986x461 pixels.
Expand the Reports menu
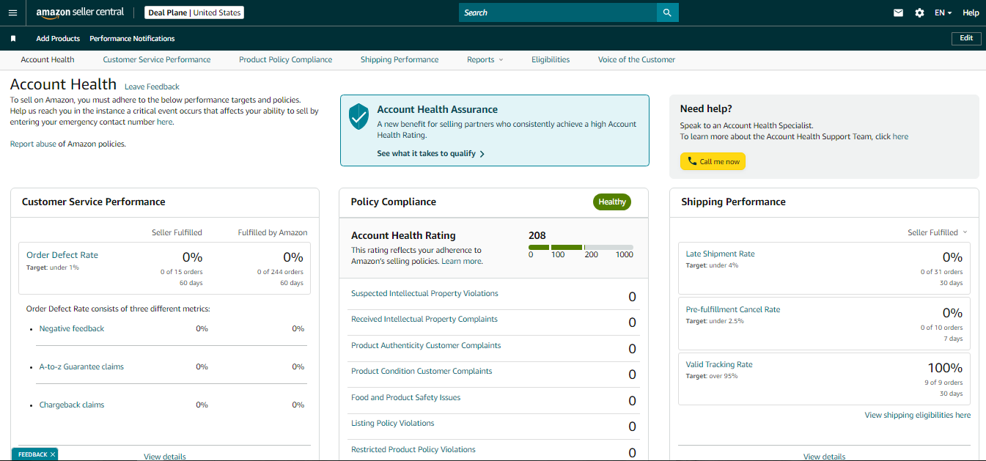point(485,59)
